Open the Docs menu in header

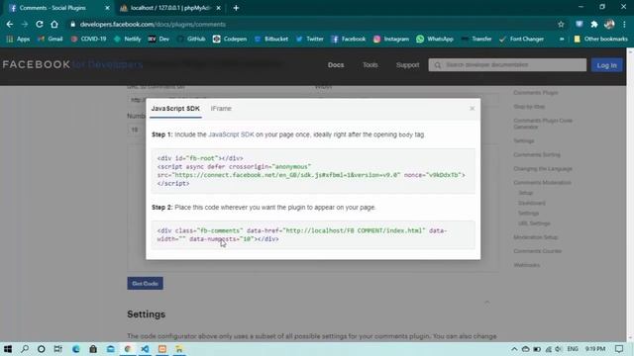pyautogui.click(x=336, y=65)
